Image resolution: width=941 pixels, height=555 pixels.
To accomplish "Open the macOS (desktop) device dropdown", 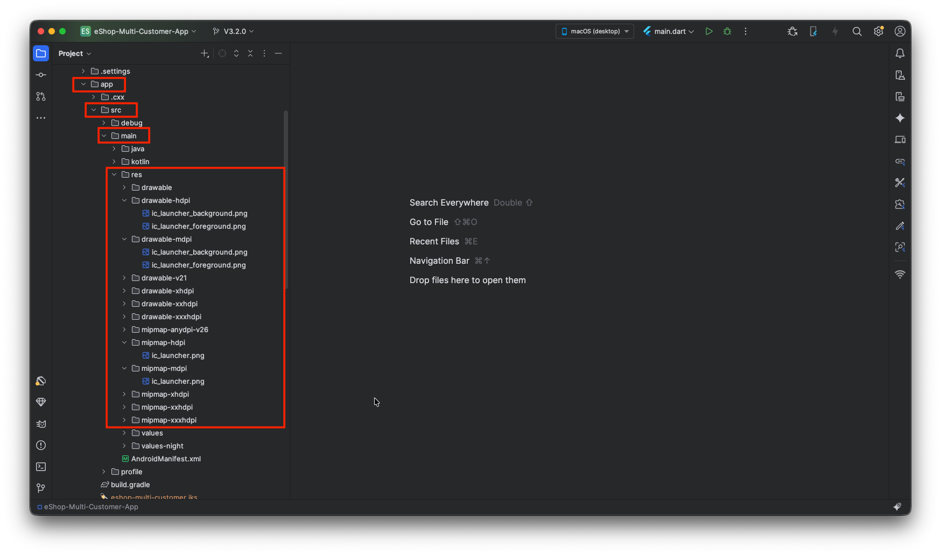I will pos(594,31).
